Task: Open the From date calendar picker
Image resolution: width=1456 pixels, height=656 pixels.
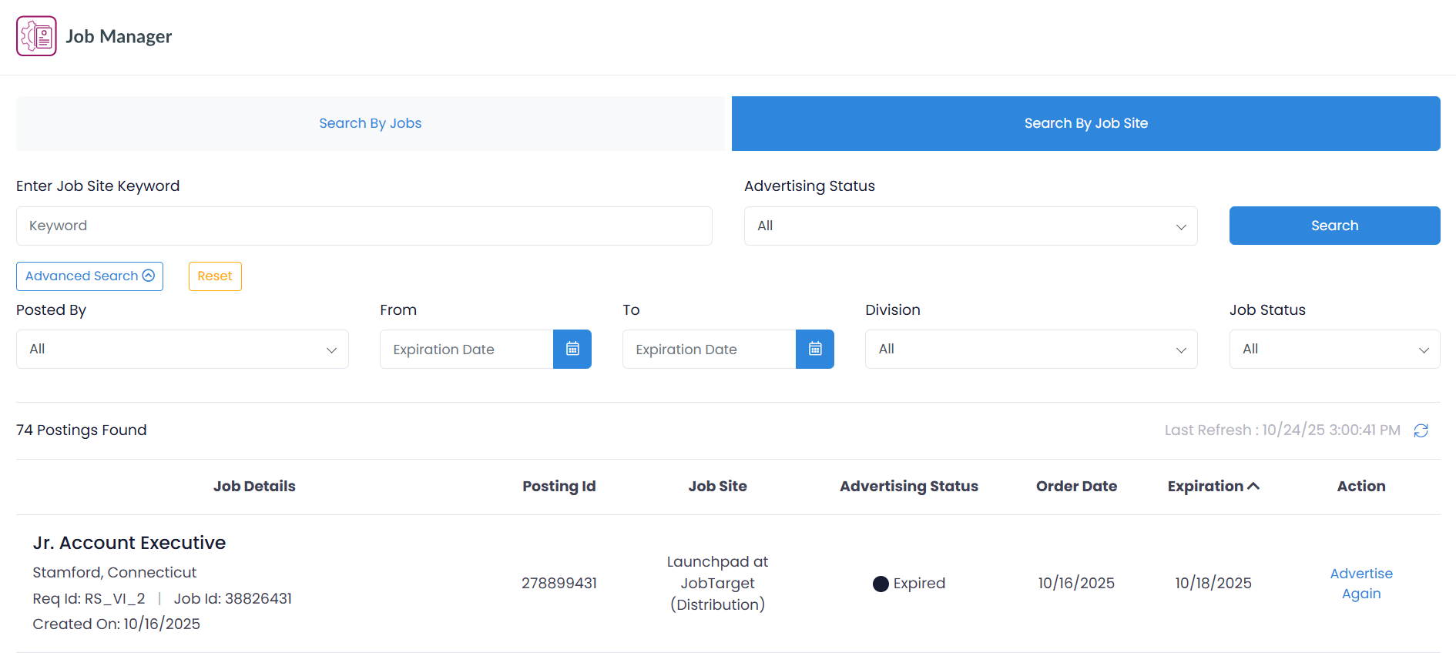Action: point(572,349)
